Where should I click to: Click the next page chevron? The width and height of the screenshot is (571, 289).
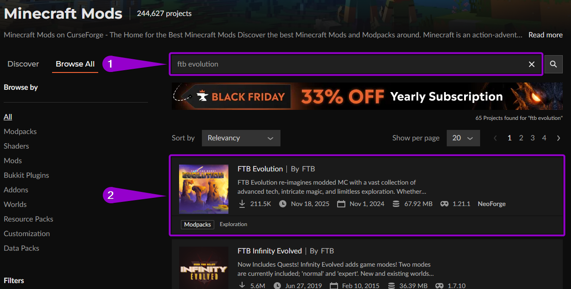pos(558,138)
